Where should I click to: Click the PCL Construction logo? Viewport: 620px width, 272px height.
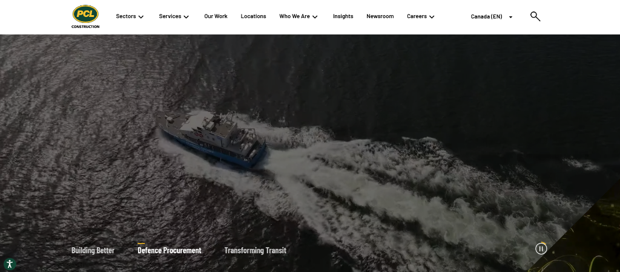tap(85, 16)
